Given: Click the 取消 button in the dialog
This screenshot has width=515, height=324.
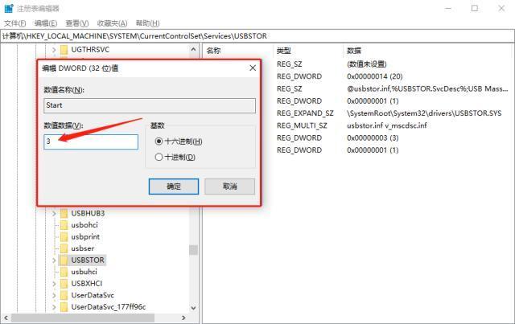Looking at the screenshot, I should [x=229, y=187].
